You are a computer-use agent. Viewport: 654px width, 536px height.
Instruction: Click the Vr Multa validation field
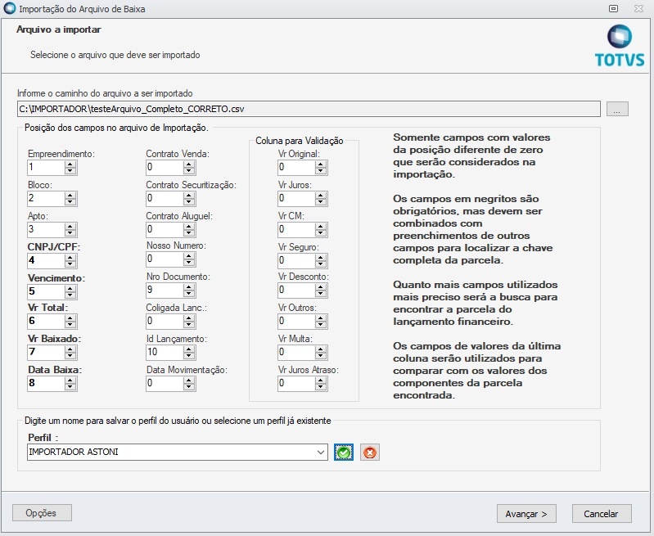point(296,353)
